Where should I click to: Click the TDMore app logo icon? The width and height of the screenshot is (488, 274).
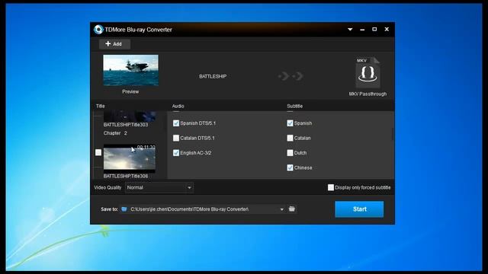pos(98,30)
